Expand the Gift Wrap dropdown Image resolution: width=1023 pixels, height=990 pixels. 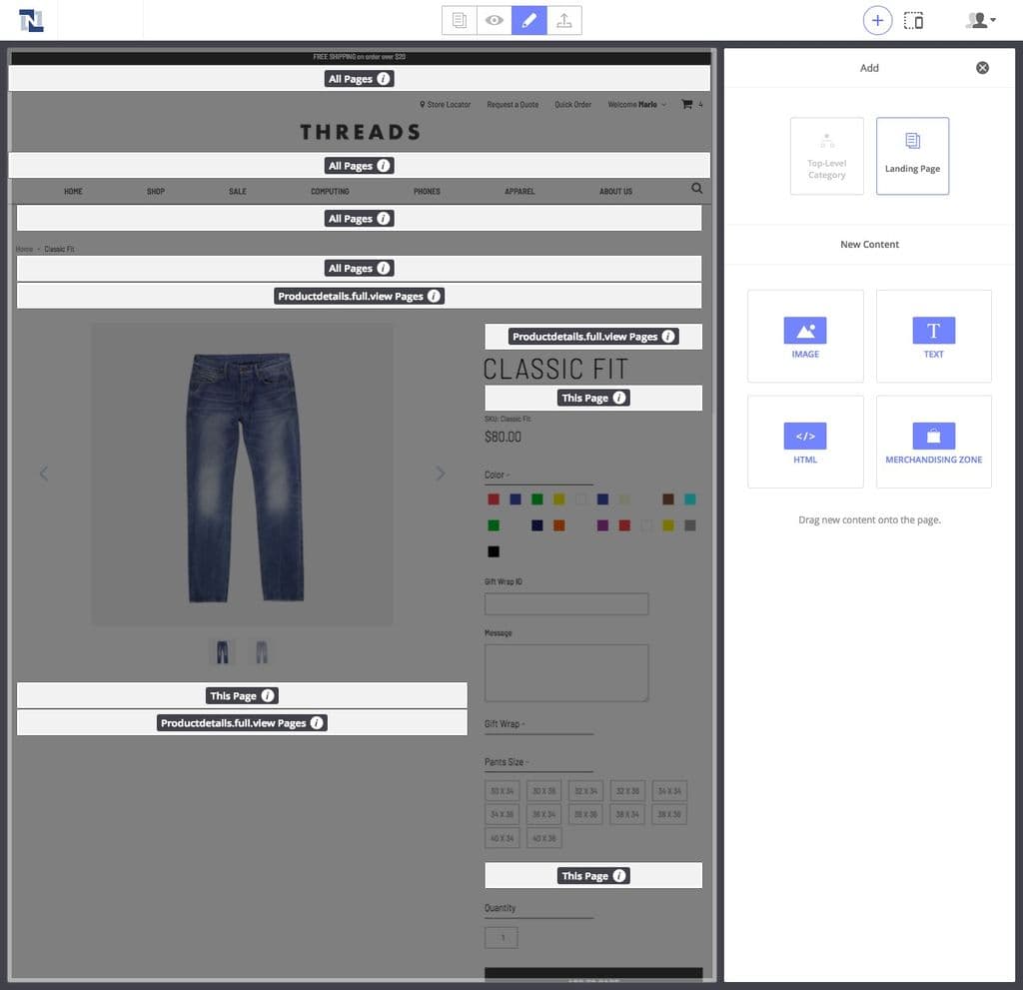pos(538,724)
